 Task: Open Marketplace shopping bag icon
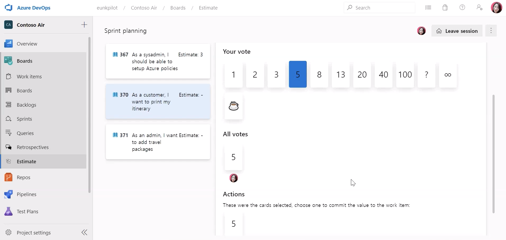[x=445, y=8]
